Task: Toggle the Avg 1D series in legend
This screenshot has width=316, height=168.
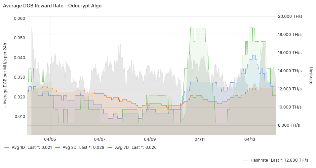Action: point(17,148)
